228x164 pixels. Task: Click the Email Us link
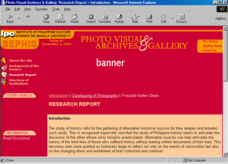coord(209,51)
